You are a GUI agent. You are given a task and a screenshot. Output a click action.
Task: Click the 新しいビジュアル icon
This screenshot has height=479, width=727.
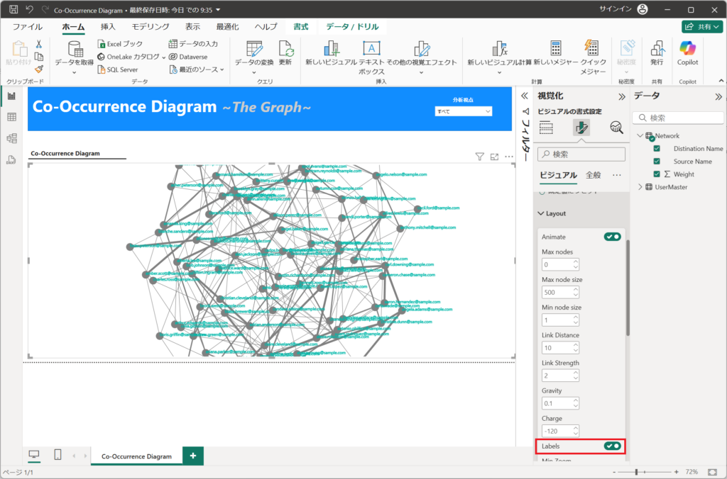click(x=331, y=49)
